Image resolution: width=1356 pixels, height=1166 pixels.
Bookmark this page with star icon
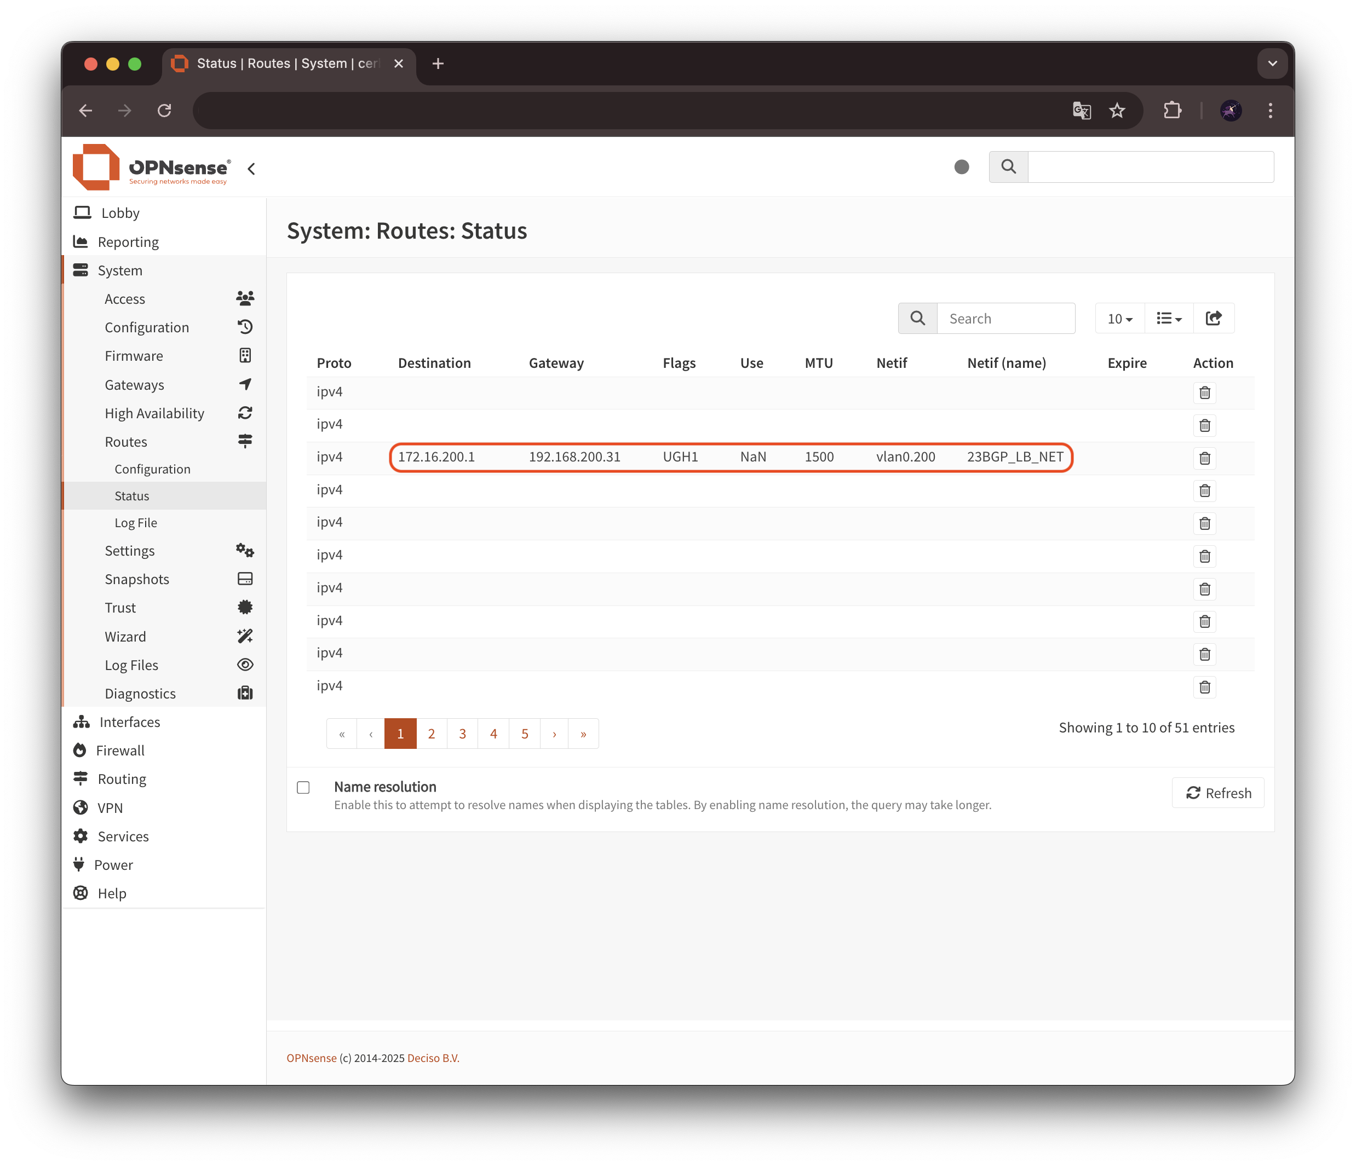tap(1117, 111)
